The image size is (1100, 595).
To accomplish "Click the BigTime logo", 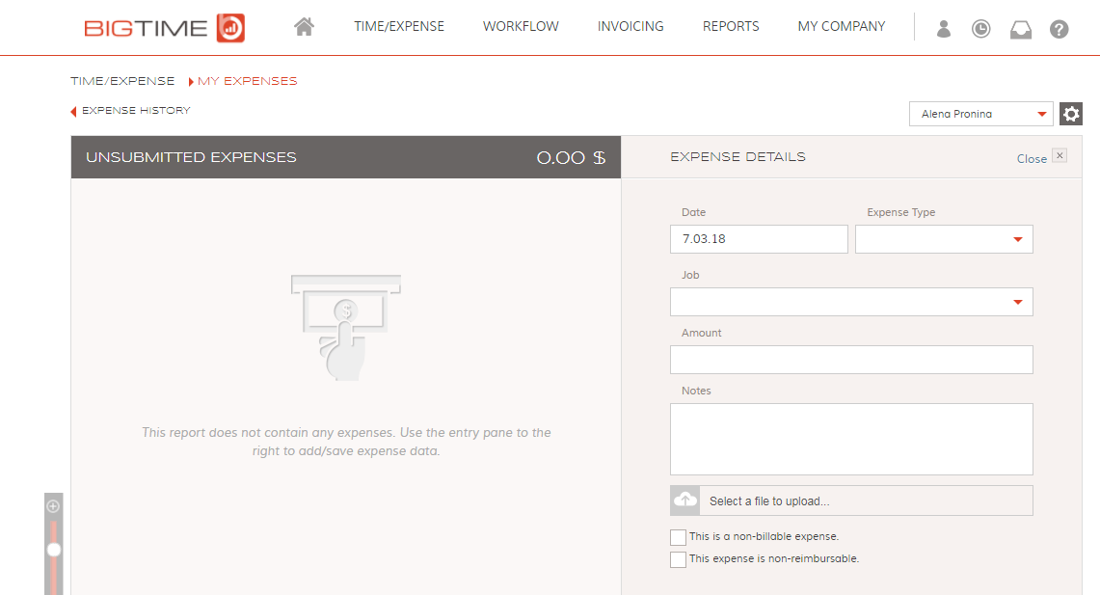I will [164, 28].
